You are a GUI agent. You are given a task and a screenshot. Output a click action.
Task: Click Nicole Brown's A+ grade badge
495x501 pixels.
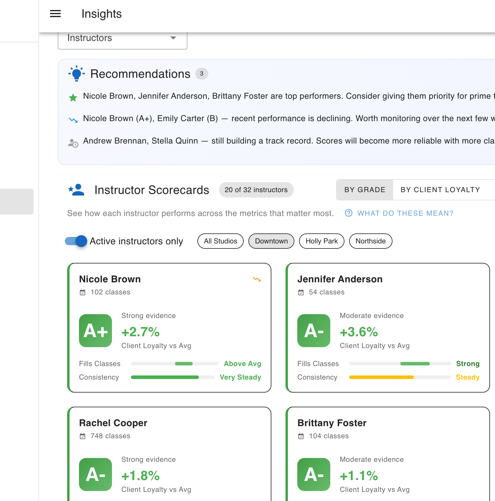(x=95, y=331)
